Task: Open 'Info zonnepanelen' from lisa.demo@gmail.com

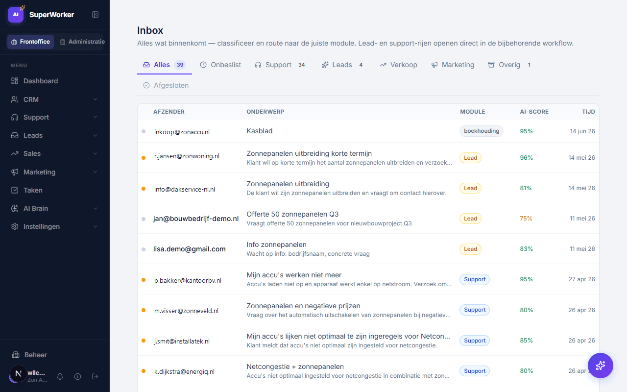Action: tap(368, 249)
